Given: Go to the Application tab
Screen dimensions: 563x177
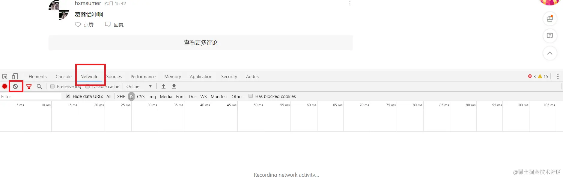Looking at the screenshot, I should pyautogui.click(x=201, y=77).
